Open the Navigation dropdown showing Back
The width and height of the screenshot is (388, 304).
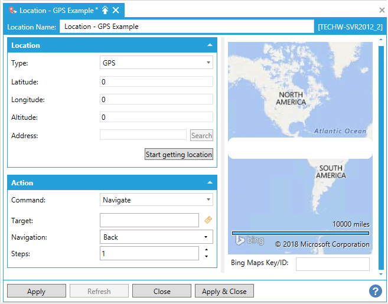156,237
